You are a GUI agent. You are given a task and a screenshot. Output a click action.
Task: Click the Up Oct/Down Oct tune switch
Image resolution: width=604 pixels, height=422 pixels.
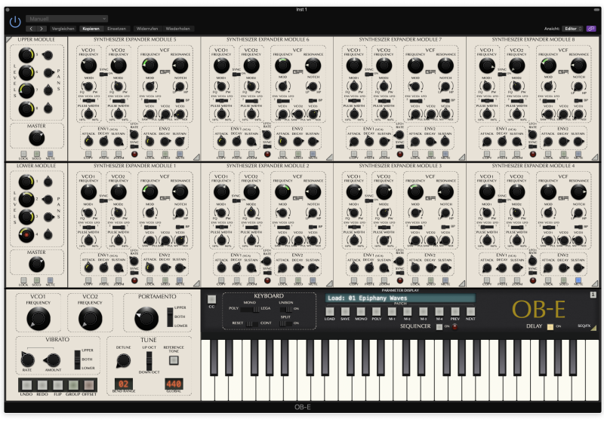click(x=149, y=360)
